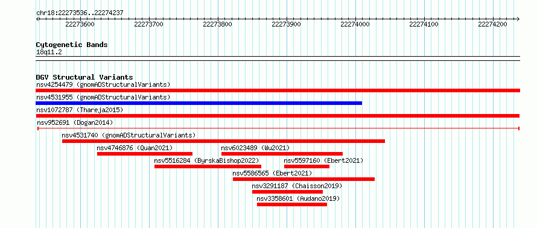The height and width of the screenshot is (228, 537).
Task: Select the nsv3358601 Audano2019 bar
Action: (292, 204)
